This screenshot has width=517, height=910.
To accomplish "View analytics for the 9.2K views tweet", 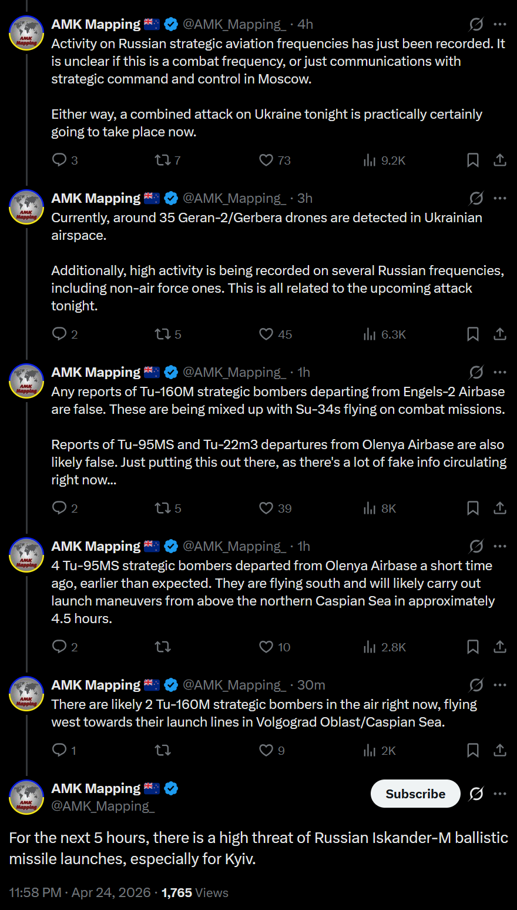I will [384, 160].
